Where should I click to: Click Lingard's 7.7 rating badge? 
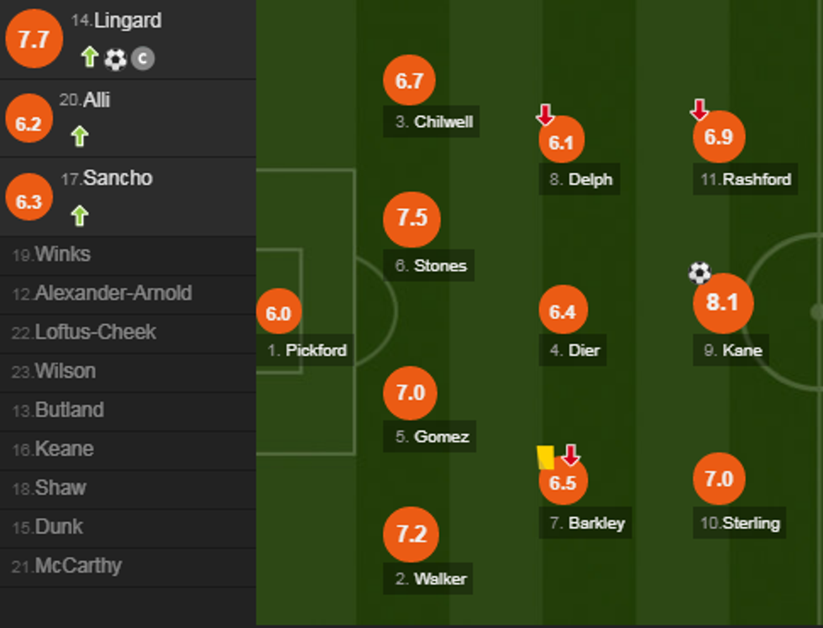[x=34, y=39]
